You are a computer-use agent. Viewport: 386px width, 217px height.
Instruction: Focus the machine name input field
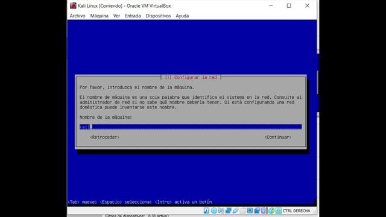coord(191,127)
